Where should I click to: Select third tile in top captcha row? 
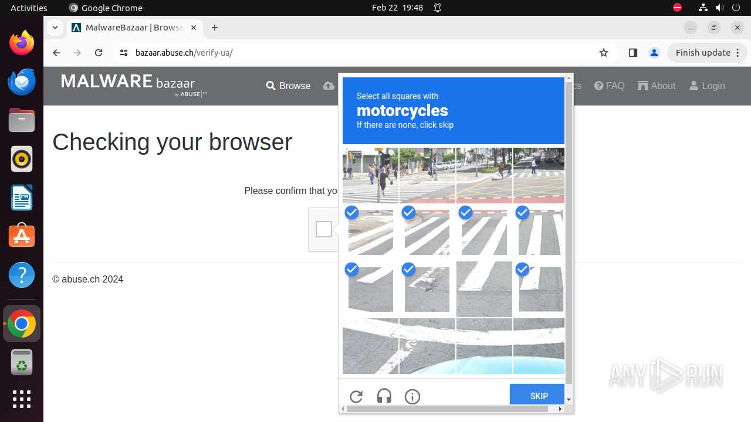(484, 175)
